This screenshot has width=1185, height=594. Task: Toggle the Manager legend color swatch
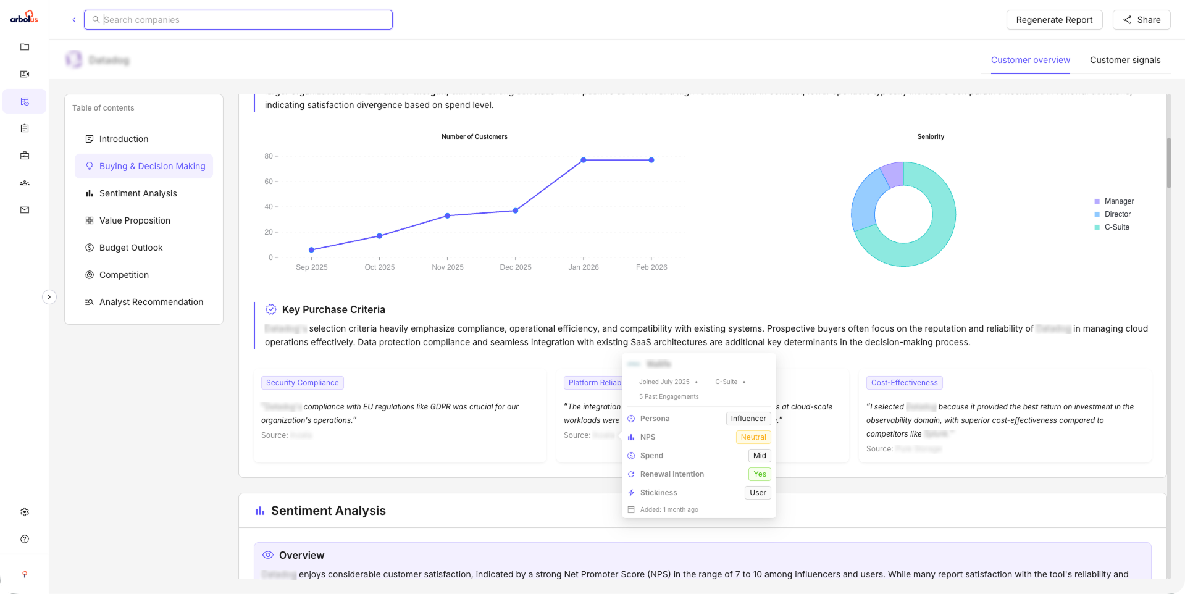(x=1097, y=201)
